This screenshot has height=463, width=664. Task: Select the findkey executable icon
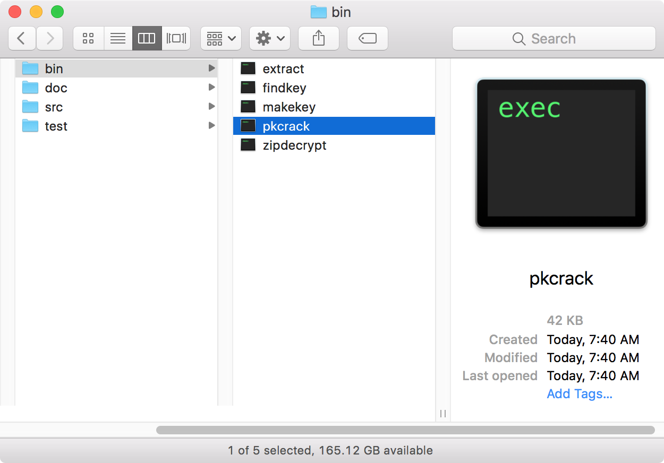tap(248, 88)
